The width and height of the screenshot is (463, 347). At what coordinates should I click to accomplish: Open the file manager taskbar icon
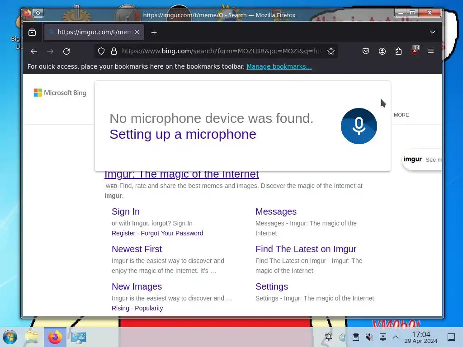coord(32,337)
